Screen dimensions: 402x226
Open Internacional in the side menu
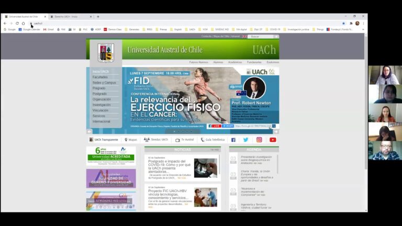coord(101,121)
